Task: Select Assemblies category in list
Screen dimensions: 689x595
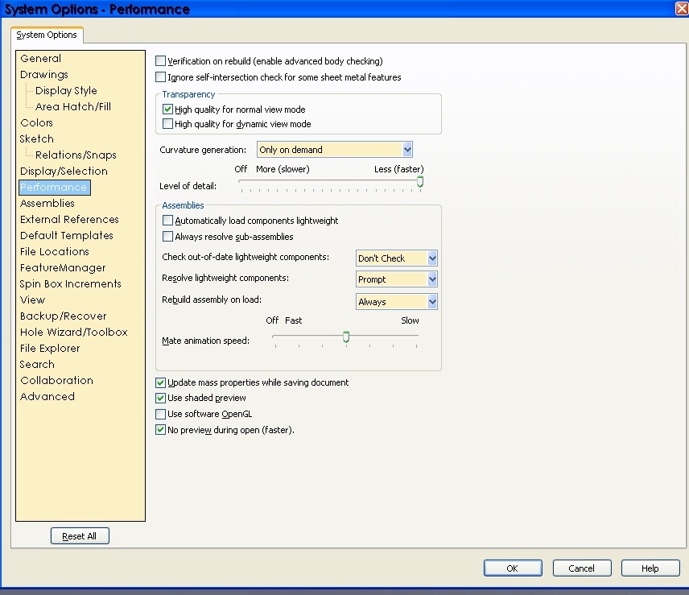Action: tap(47, 204)
